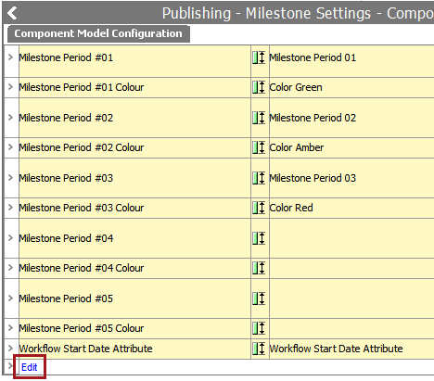Click the Edit link
This screenshot has height=381, width=434.
tap(30, 367)
